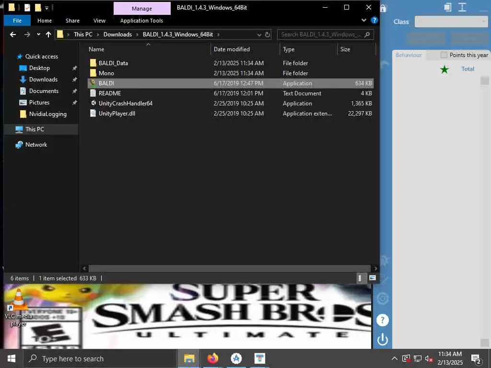Toggle the Points this year checkbox
The height and width of the screenshot is (368, 491).
pyautogui.click(x=444, y=55)
